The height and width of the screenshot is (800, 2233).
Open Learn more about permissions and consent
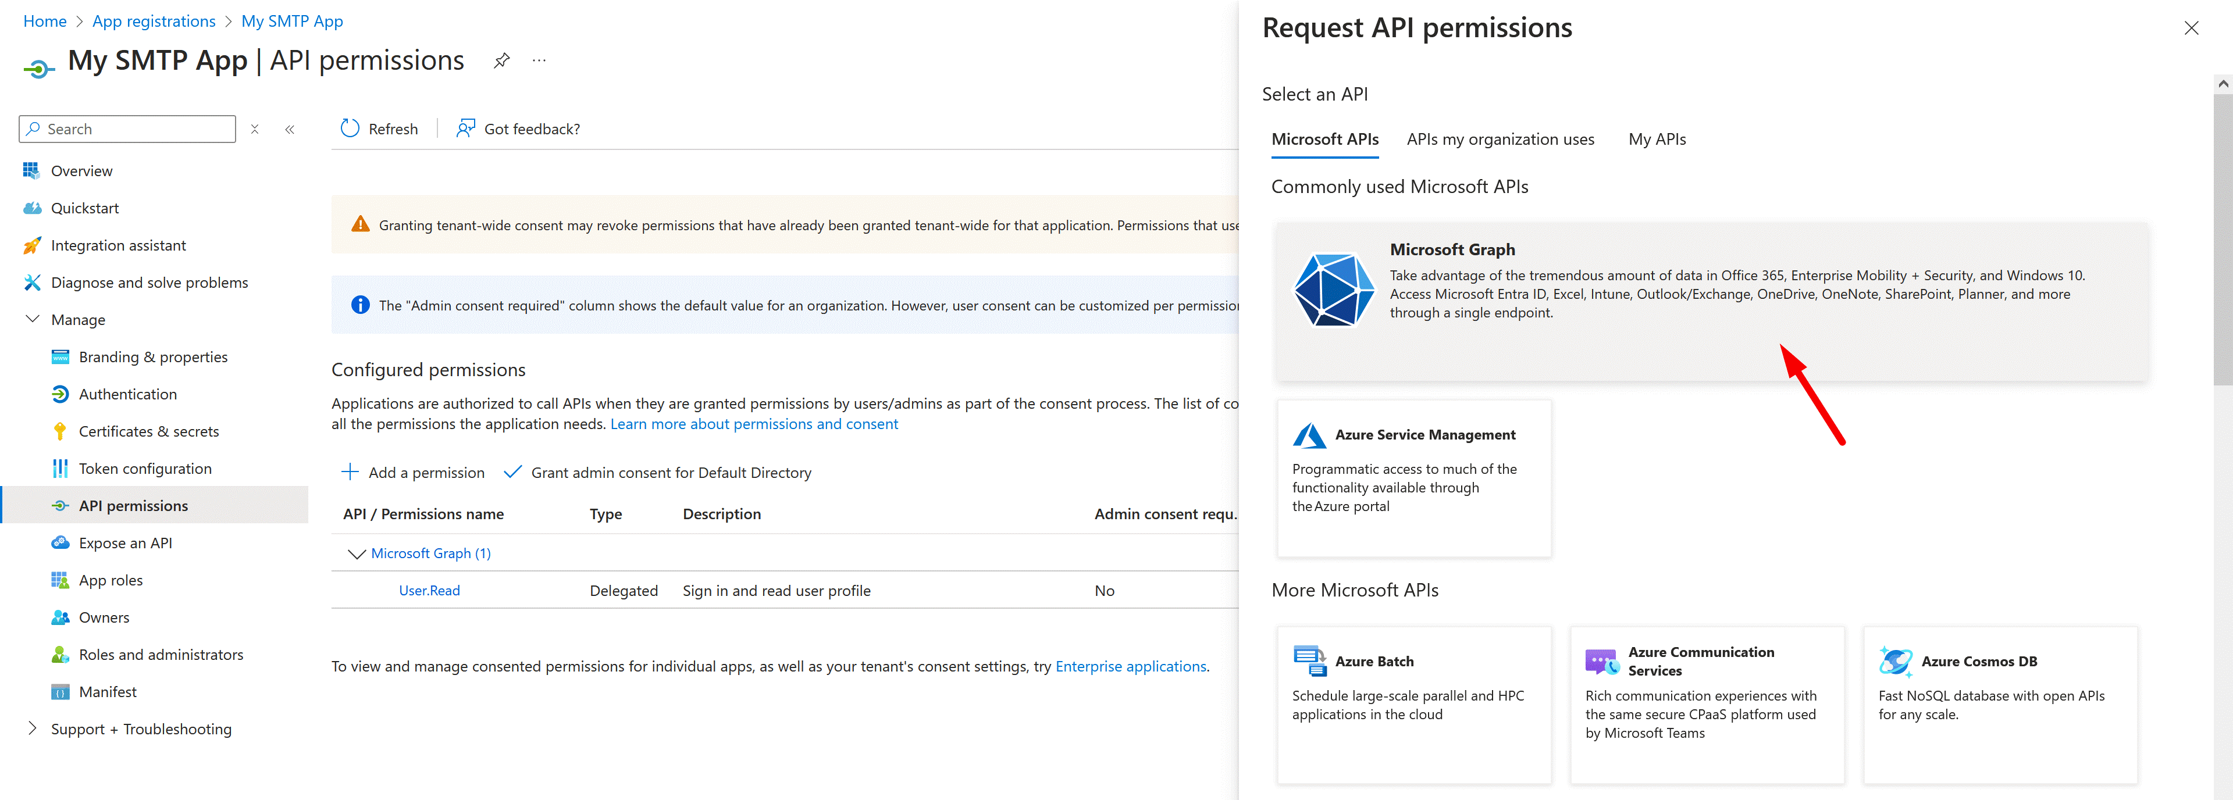[754, 424]
